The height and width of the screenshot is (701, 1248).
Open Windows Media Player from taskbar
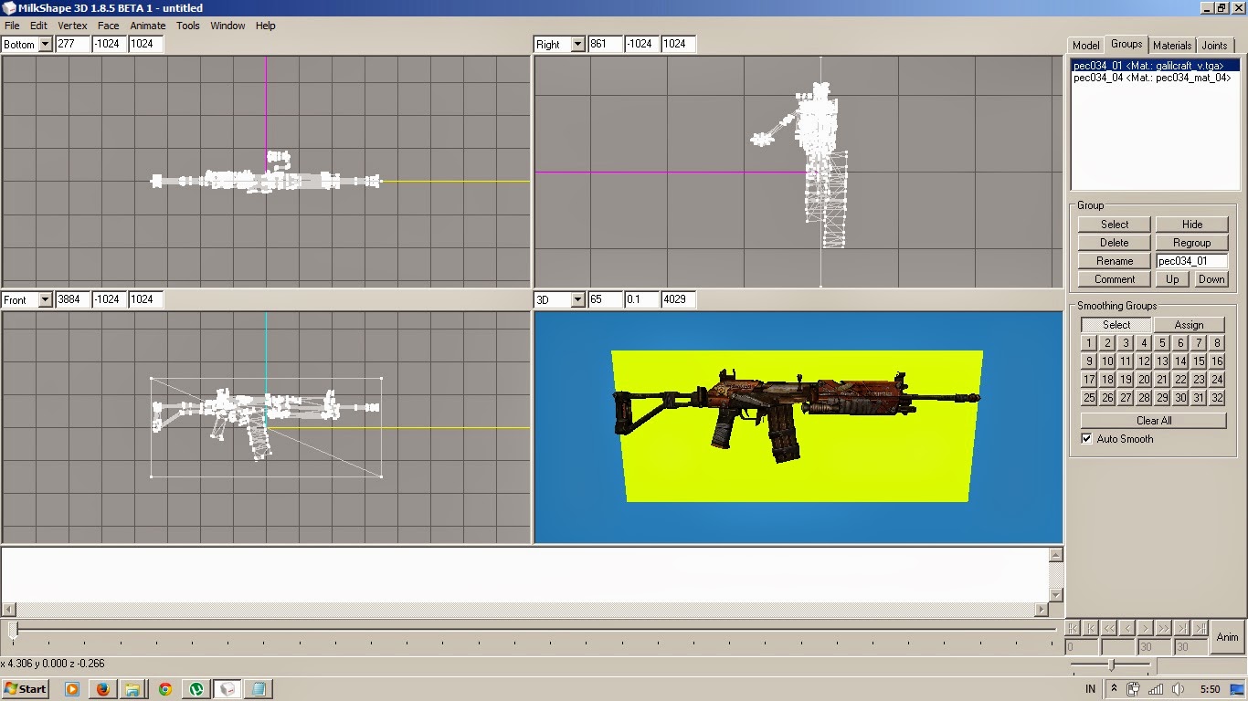tap(72, 689)
